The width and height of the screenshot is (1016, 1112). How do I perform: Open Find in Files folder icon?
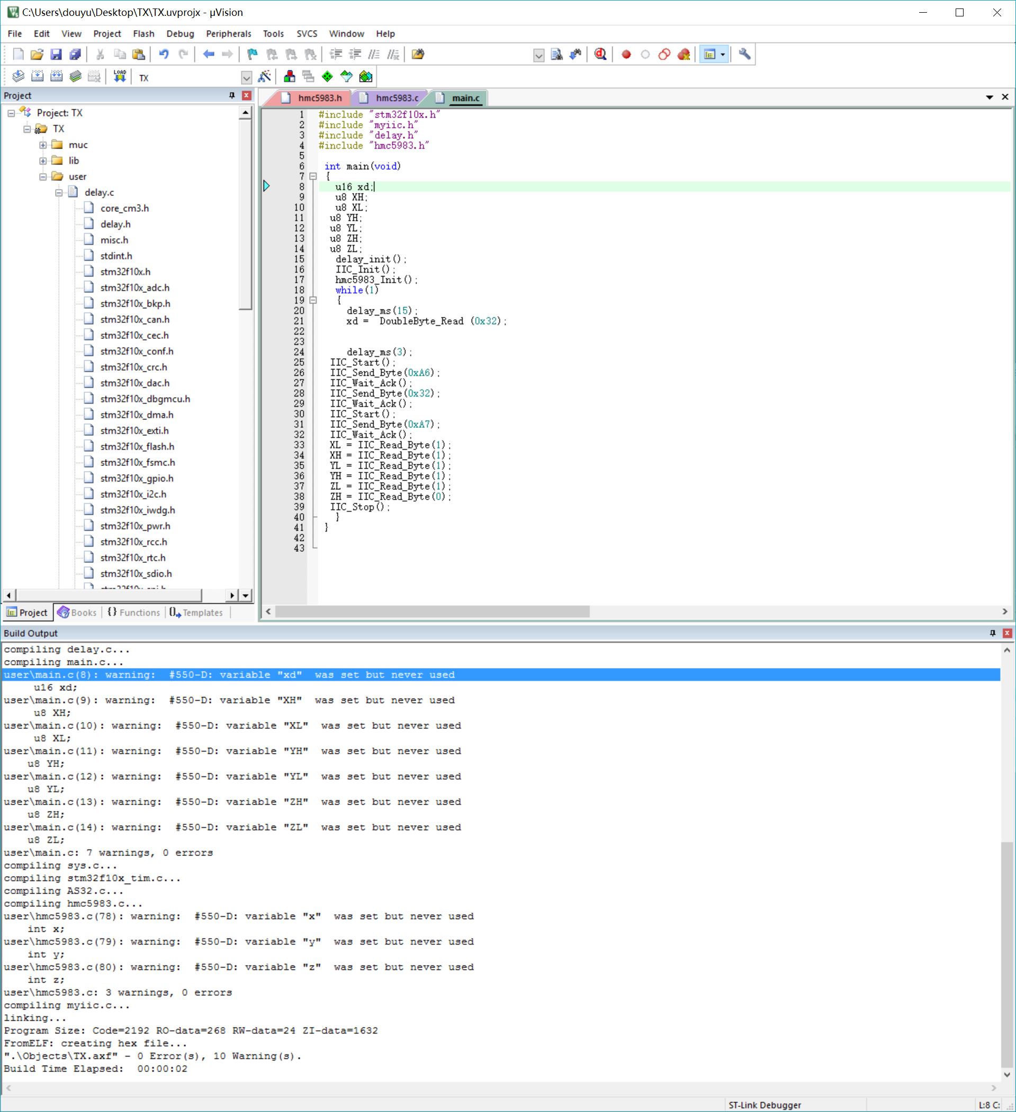418,54
